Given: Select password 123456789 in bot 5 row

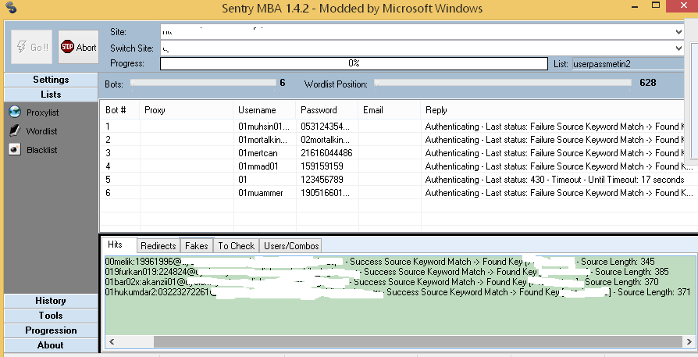Looking at the screenshot, I should [x=322, y=180].
